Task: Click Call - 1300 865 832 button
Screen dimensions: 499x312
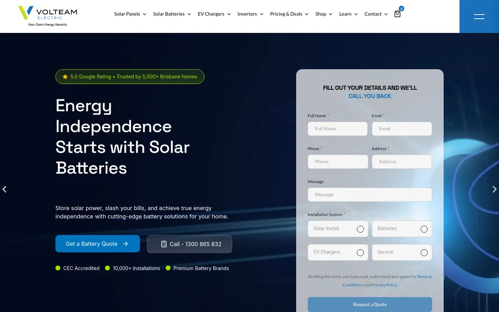Action: [190, 244]
